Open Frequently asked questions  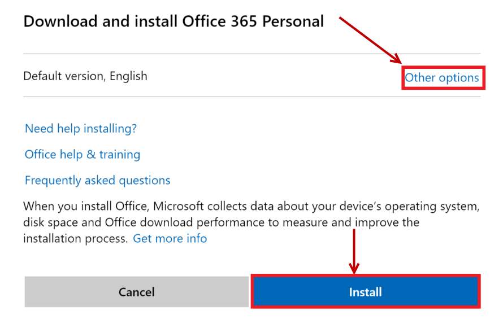pos(97,181)
